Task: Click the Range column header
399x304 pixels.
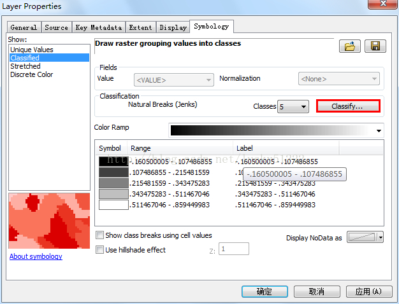Action: 180,148
